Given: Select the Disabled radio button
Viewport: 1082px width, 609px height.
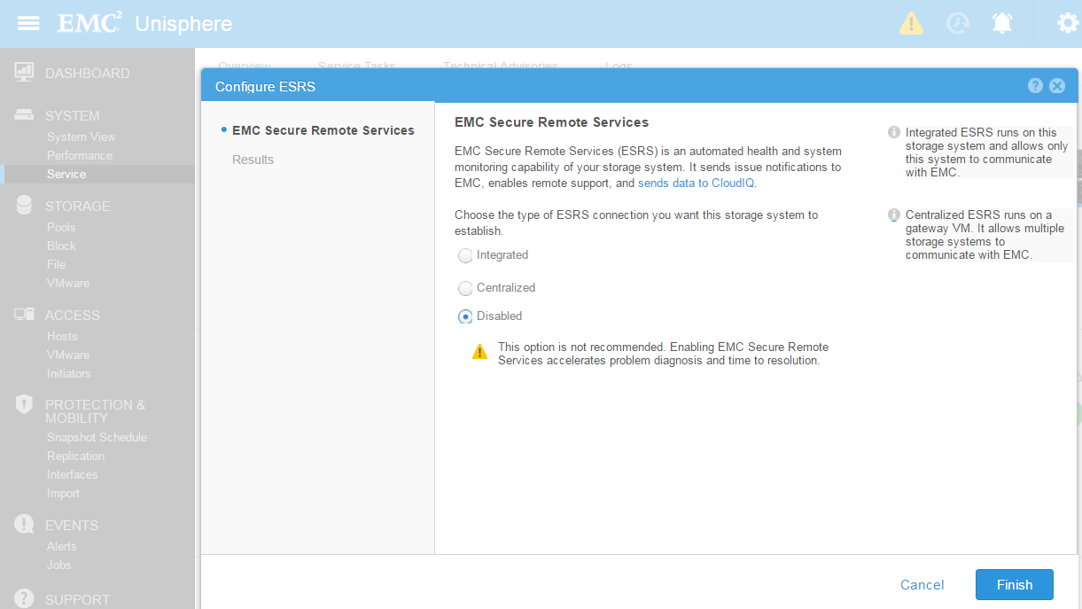Looking at the screenshot, I should (465, 316).
